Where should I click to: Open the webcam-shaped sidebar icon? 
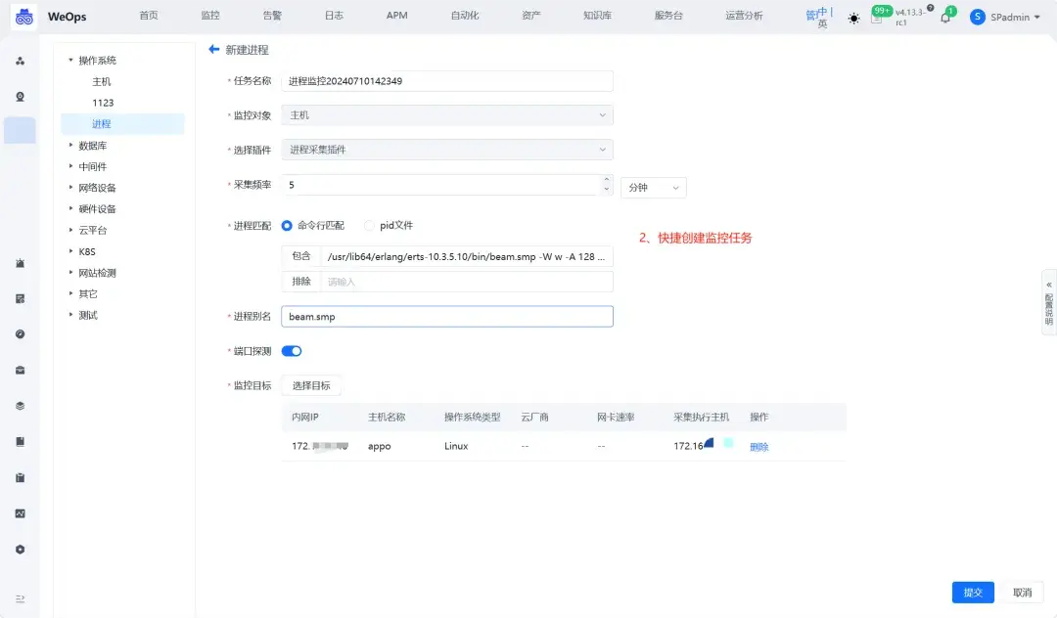pyautogui.click(x=21, y=96)
